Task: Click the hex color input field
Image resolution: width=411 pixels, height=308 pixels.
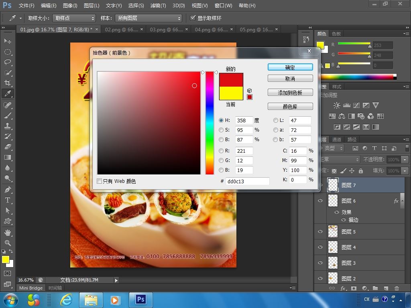Action: click(247, 181)
